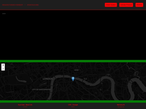146x109 pixels.
Task: Click the System Health status label
Action: click(25, 105)
